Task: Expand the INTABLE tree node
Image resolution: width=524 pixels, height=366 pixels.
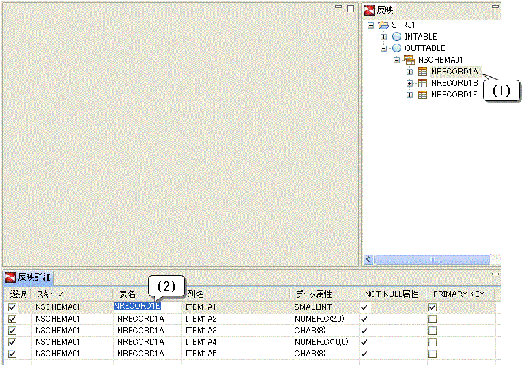Action: 384,37
